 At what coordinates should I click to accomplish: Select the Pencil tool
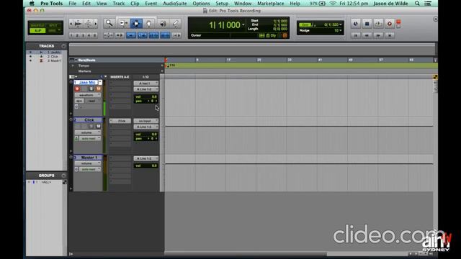(x=176, y=24)
